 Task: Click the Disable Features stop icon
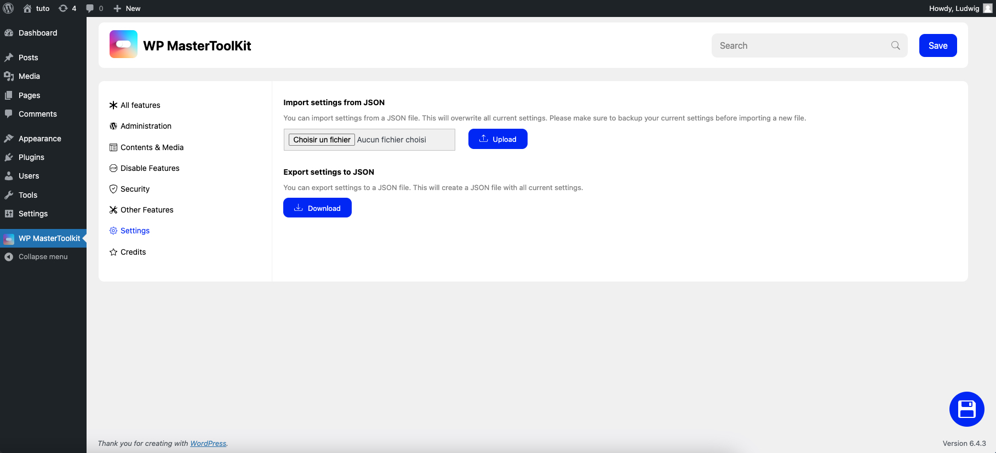tap(113, 168)
